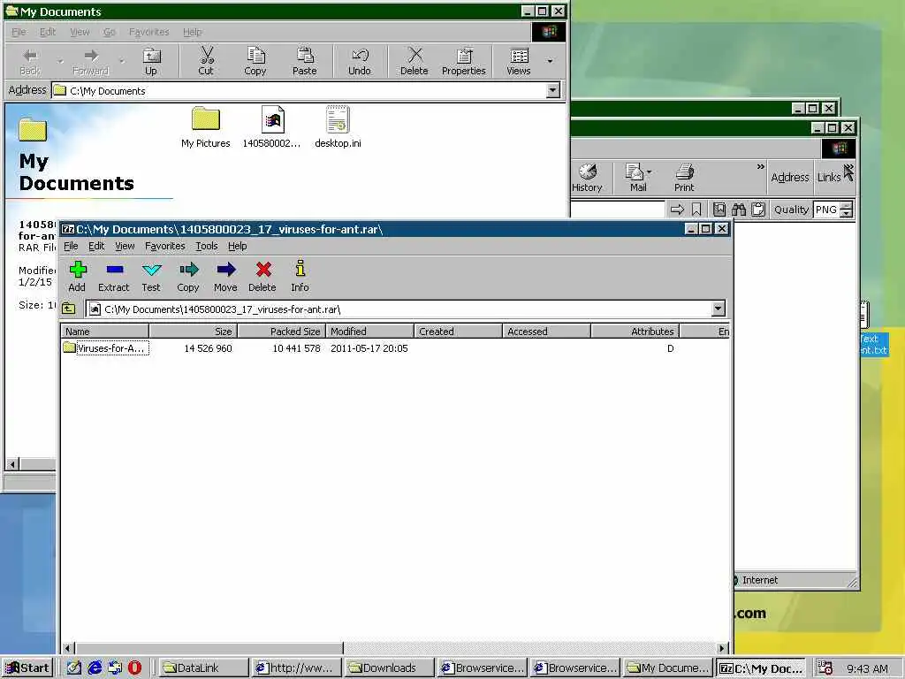Click Paste in My Documents toolbar
Image resolution: width=905 pixels, height=679 pixels.
pyautogui.click(x=305, y=61)
